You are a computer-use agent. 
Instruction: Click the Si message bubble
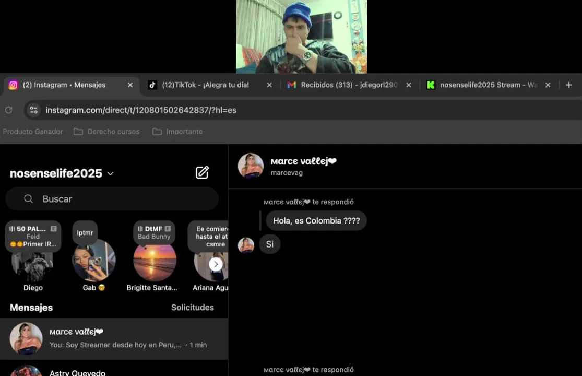click(x=269, y=244)
